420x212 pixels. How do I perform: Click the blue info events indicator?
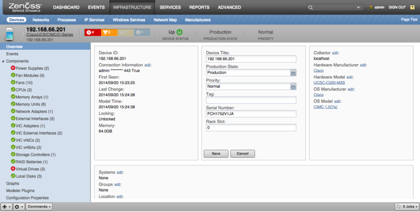[142, 32]
